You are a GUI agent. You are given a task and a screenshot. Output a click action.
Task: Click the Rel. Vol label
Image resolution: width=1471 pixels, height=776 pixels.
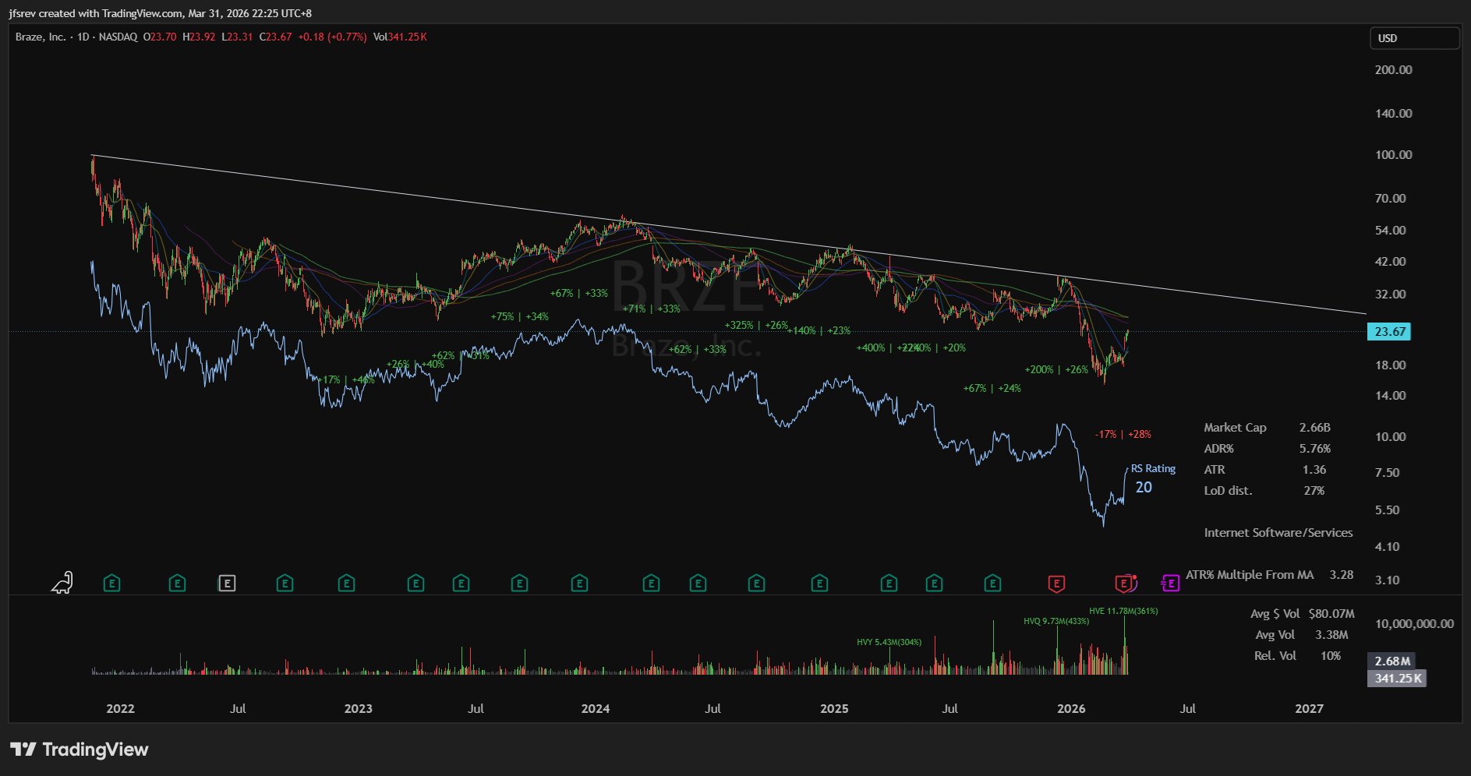point(1275,656)
